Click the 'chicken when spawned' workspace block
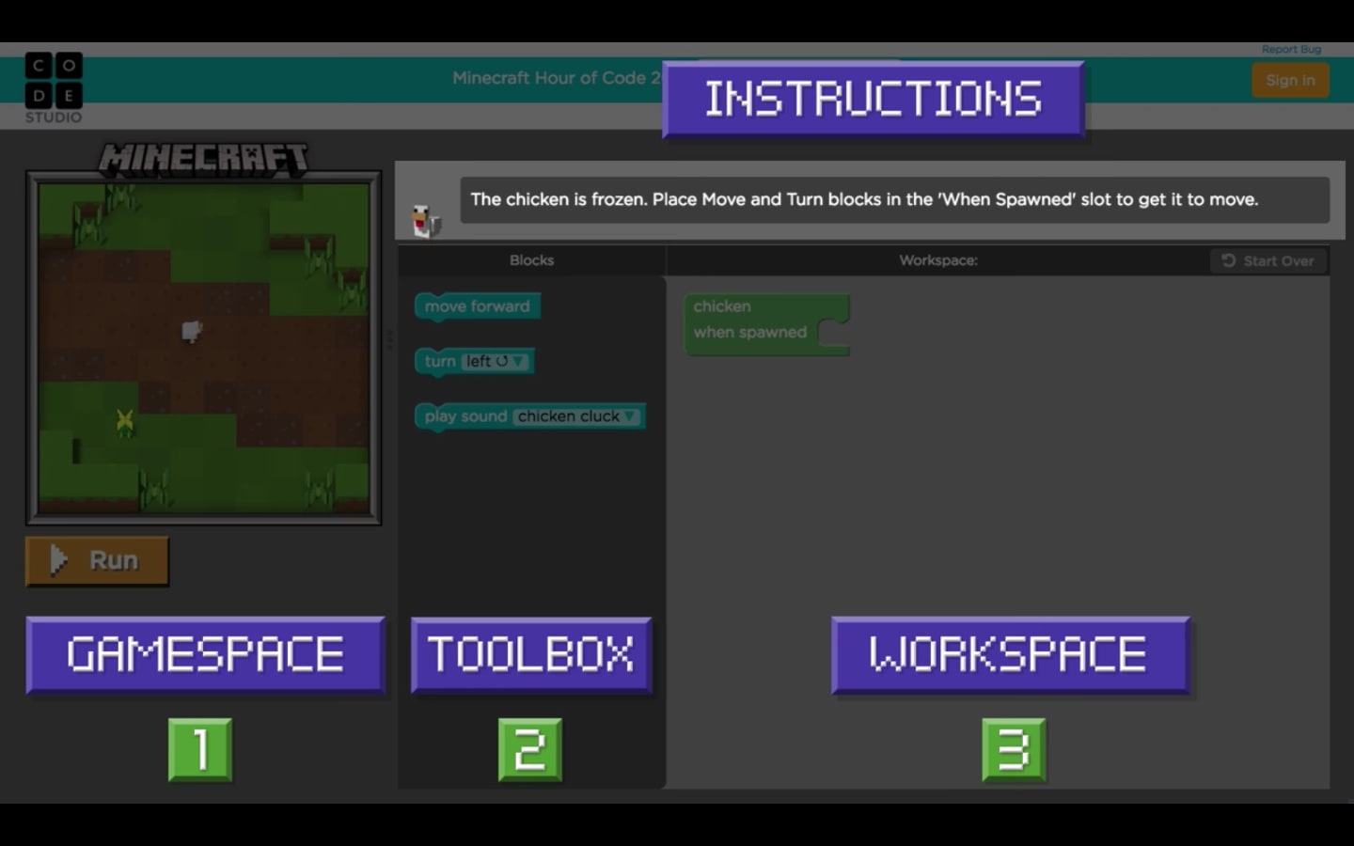This screenshot has height=846, width=1354. [749, 320]
